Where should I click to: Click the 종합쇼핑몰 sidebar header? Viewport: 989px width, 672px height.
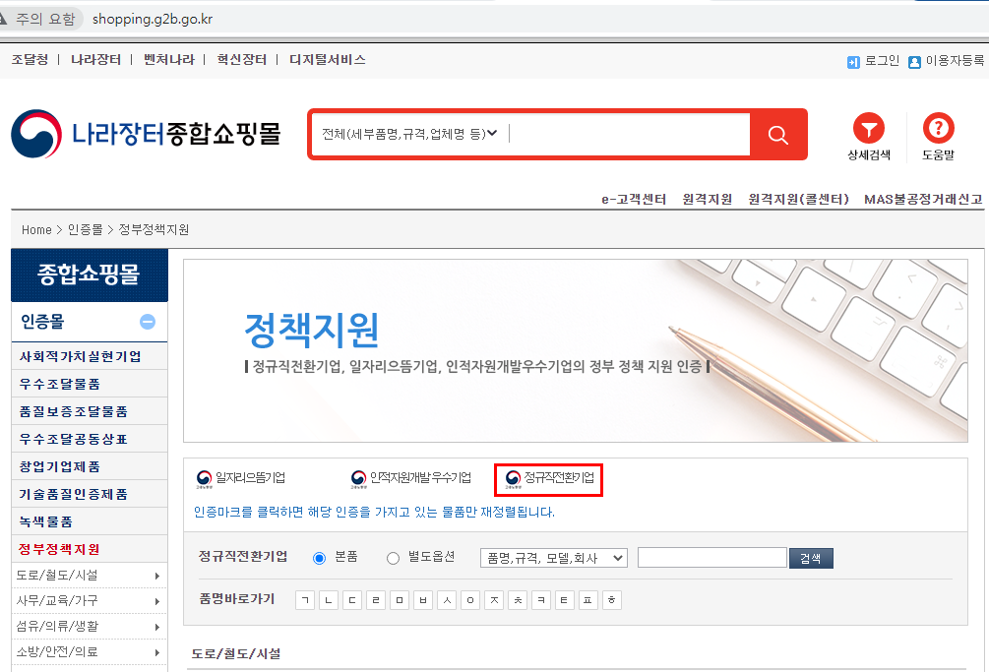[x=89, y=275]
